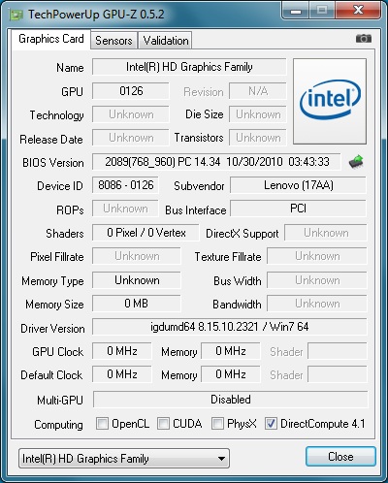
Task: Click the Bandwidth field
Action: (317, 304)
